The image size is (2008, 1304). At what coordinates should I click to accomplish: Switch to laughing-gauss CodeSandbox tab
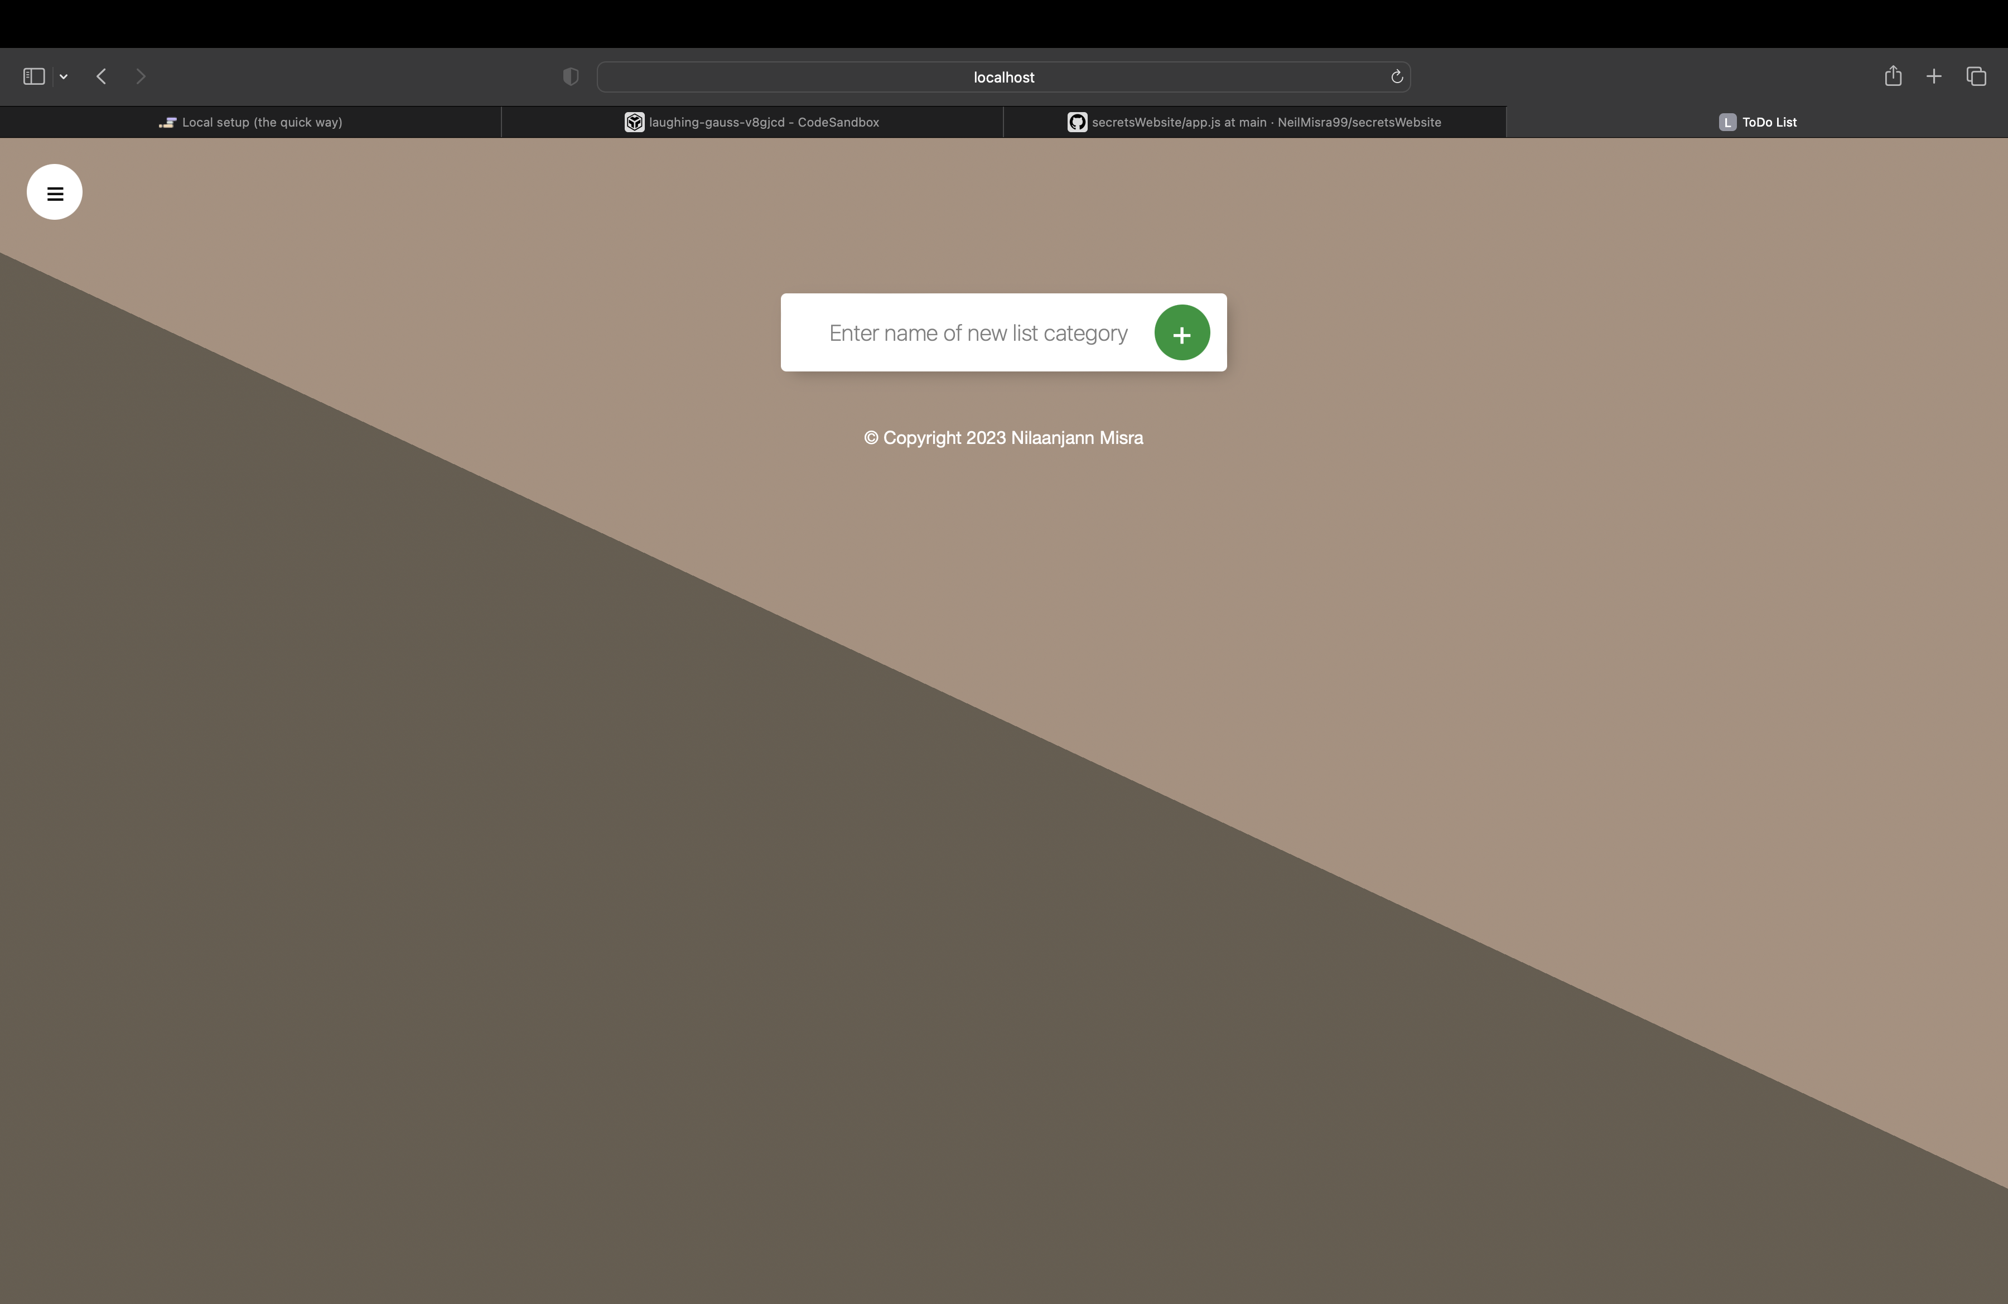762,122
